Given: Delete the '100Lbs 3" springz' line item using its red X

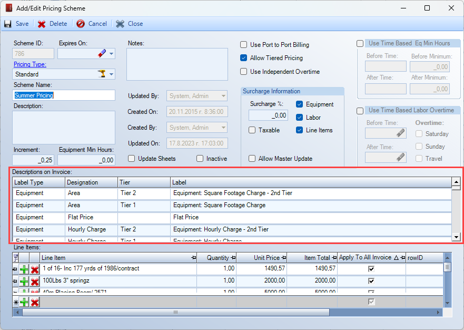Looking at the screenshot, I should click(35, 281).
